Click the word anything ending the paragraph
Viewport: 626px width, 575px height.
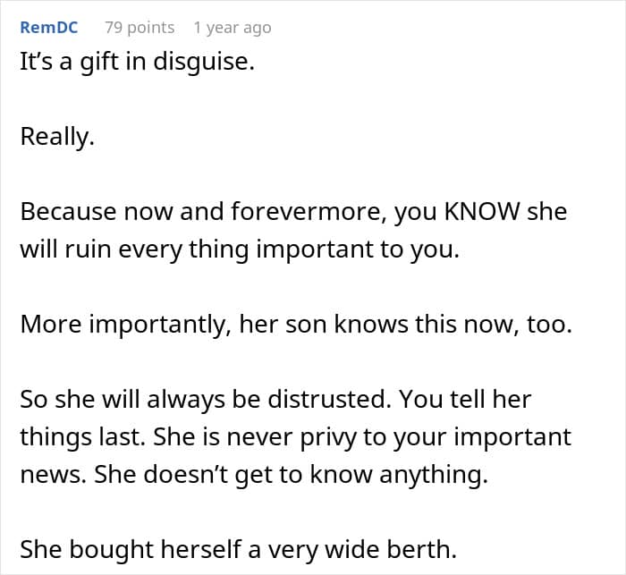434,475
